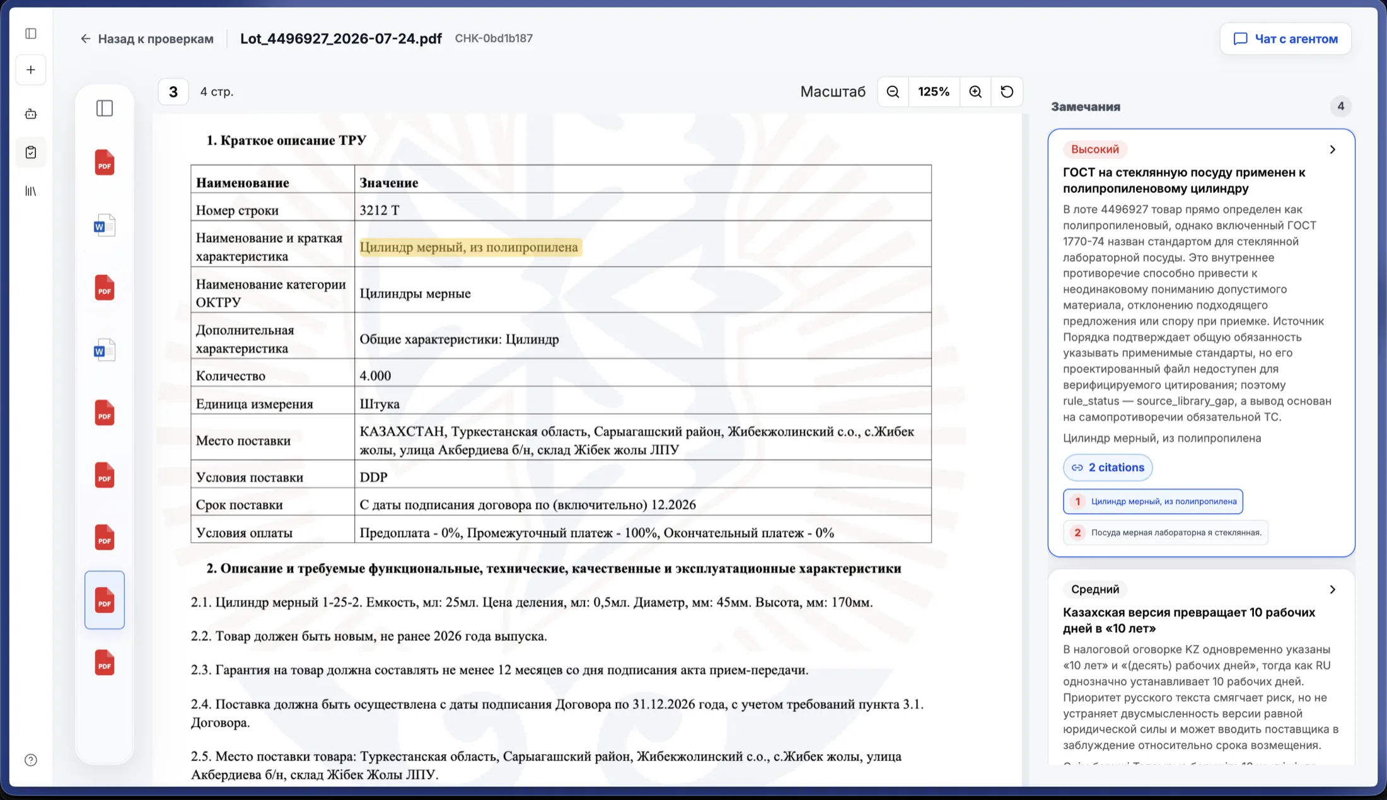
Task: Select remark title Казахская версия превращает 10 рабочих дней
Action: point(1189,620)
